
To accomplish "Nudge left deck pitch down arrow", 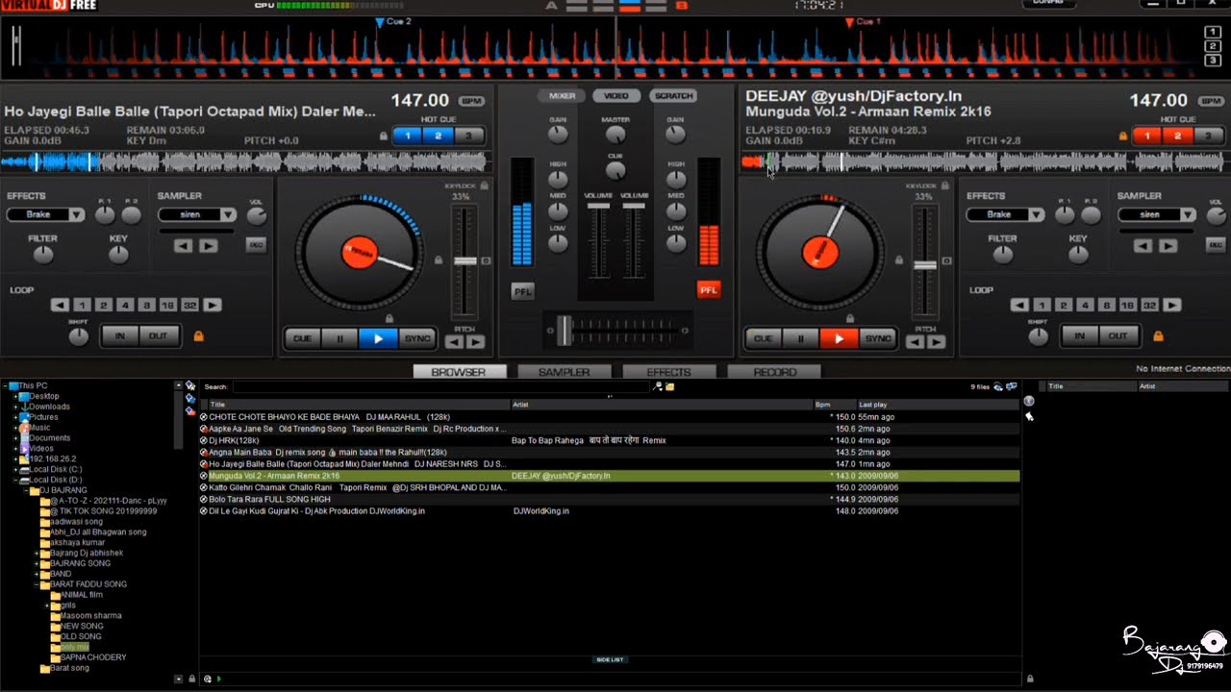I will pos(455,342).
